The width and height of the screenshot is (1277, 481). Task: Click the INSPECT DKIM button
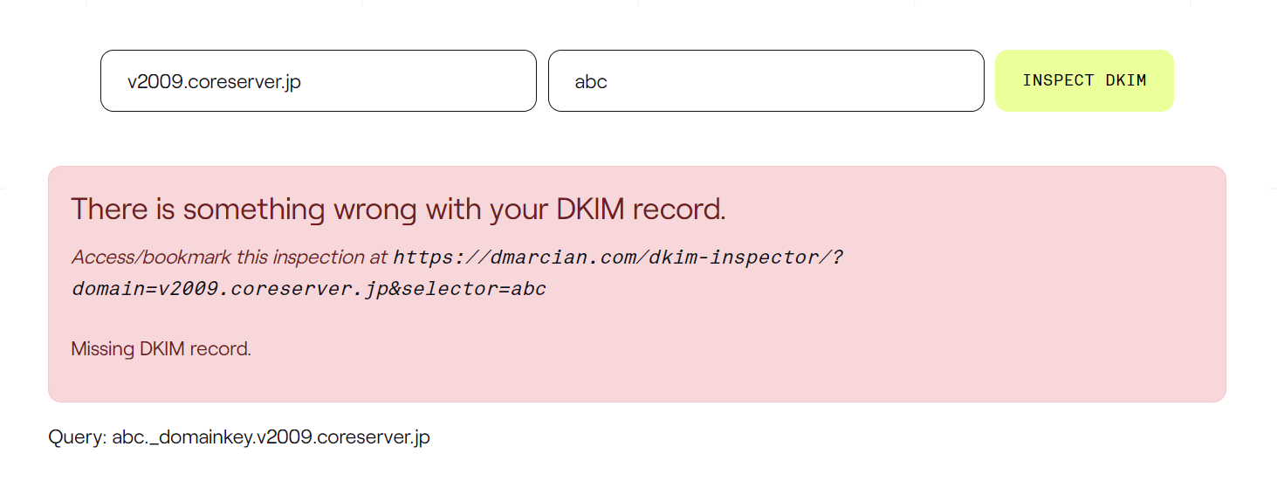(1084, 80)
